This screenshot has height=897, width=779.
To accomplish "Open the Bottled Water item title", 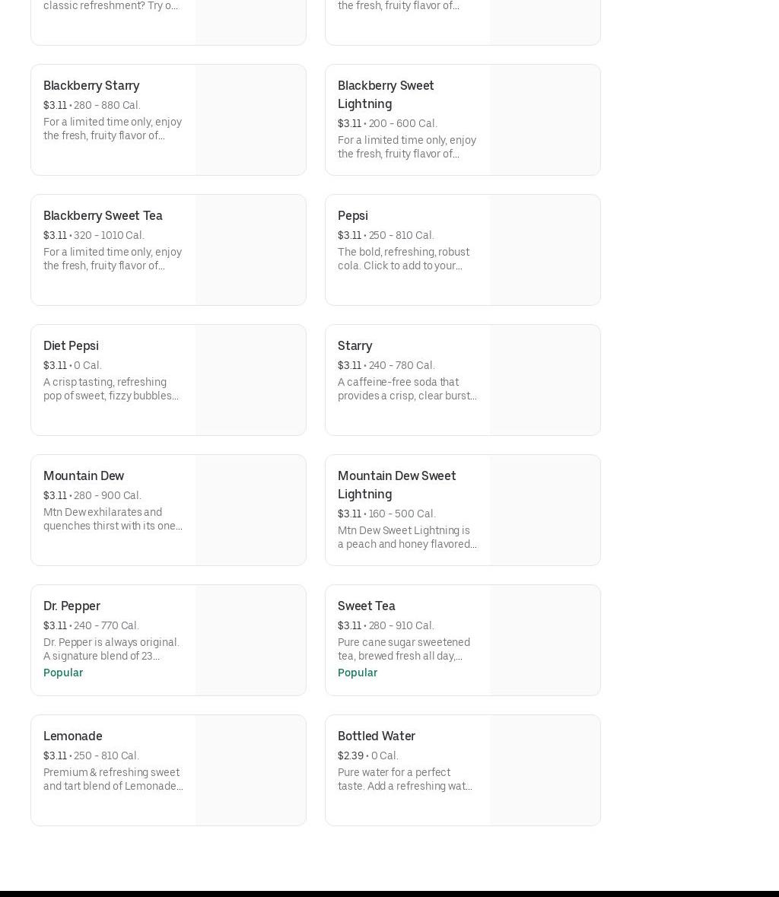I will (376, 736).
